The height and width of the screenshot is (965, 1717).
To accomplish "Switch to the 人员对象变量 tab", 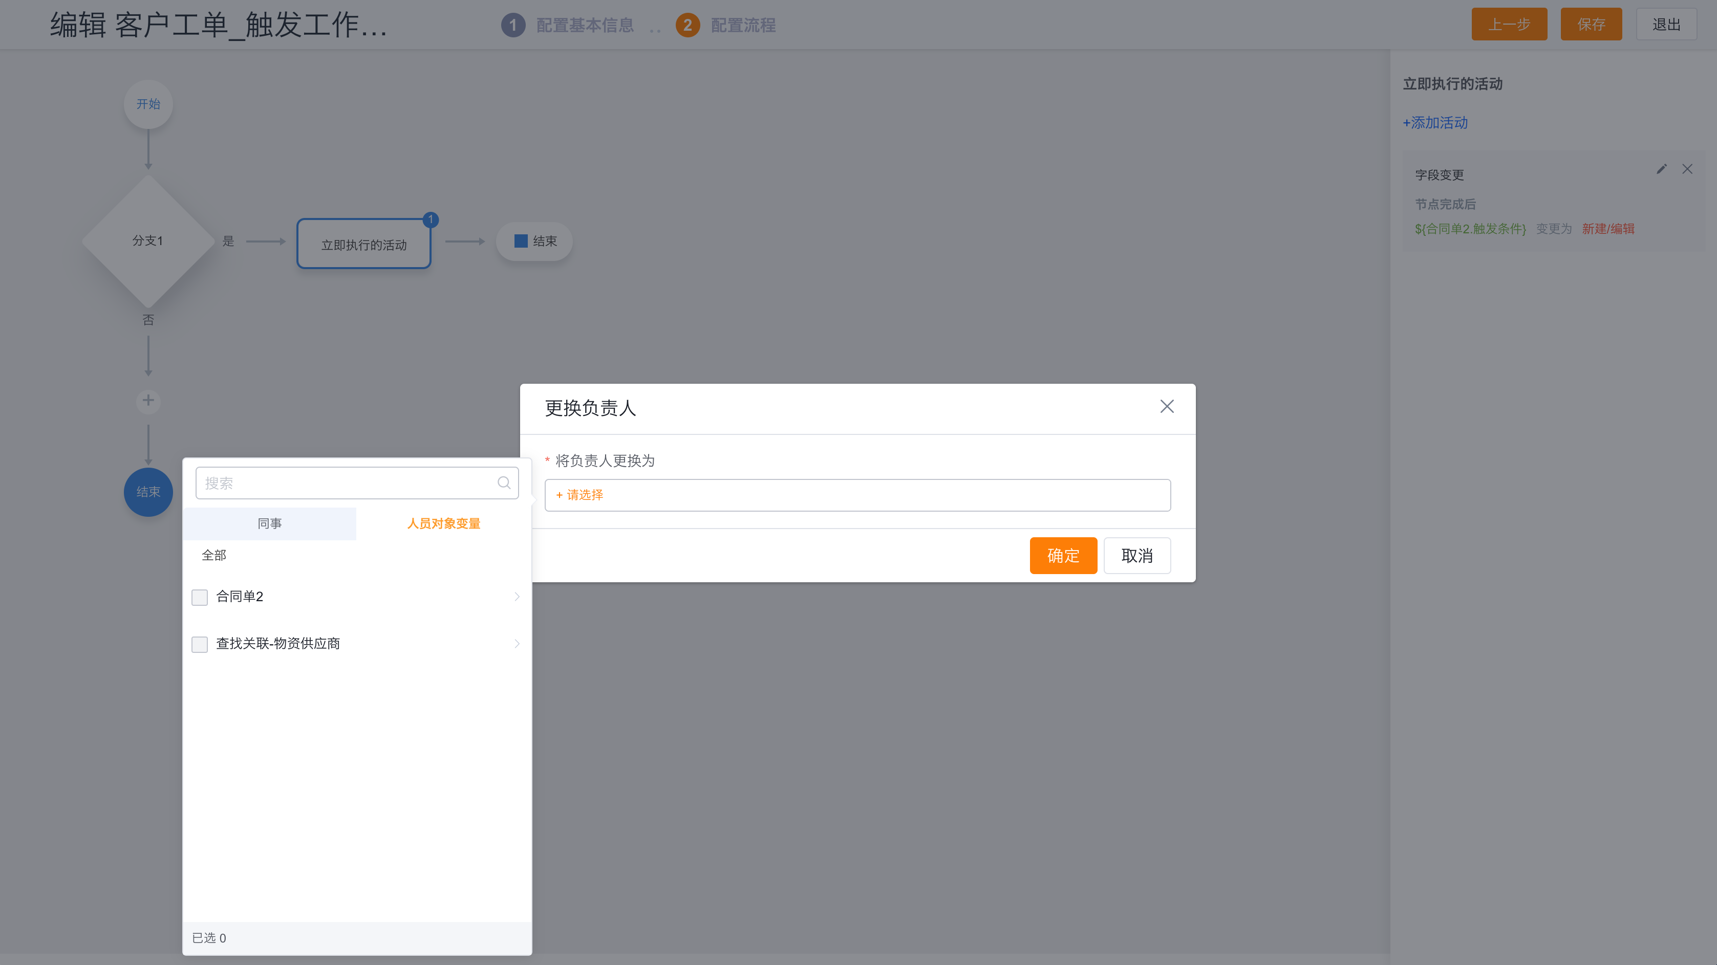I will click(x=444, y=523).
